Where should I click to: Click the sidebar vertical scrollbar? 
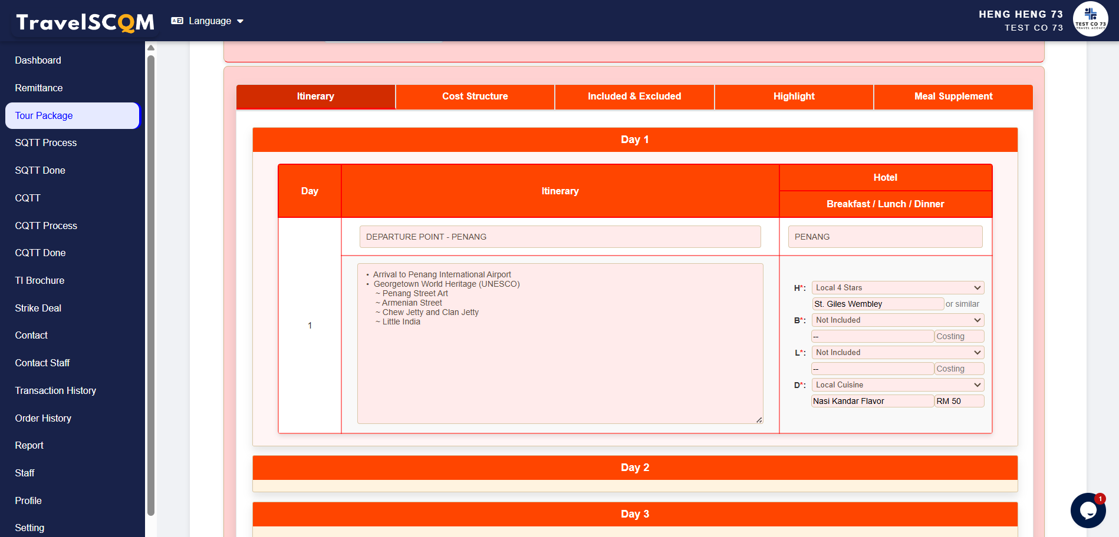coord(151,283)
